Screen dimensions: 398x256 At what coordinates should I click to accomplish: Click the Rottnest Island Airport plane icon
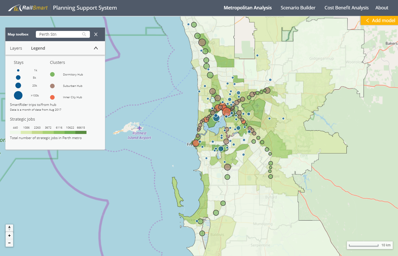click(x=139, y=128)
